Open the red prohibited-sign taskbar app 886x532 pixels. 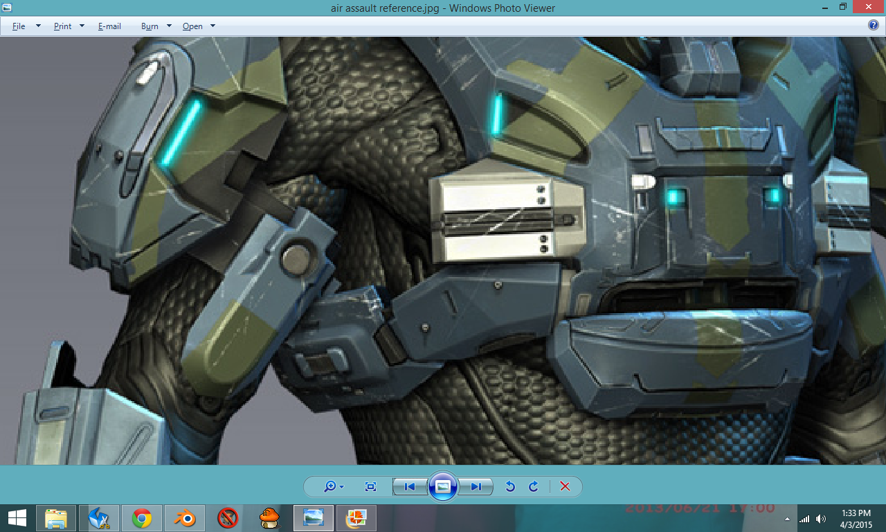pos(228,518)
